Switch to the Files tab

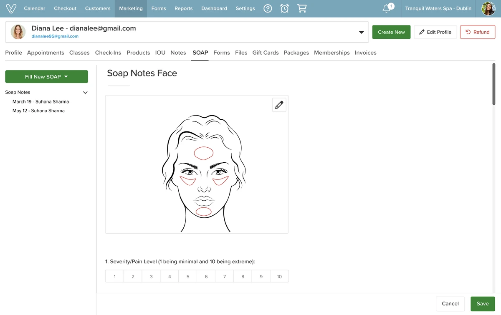(241, 53)
